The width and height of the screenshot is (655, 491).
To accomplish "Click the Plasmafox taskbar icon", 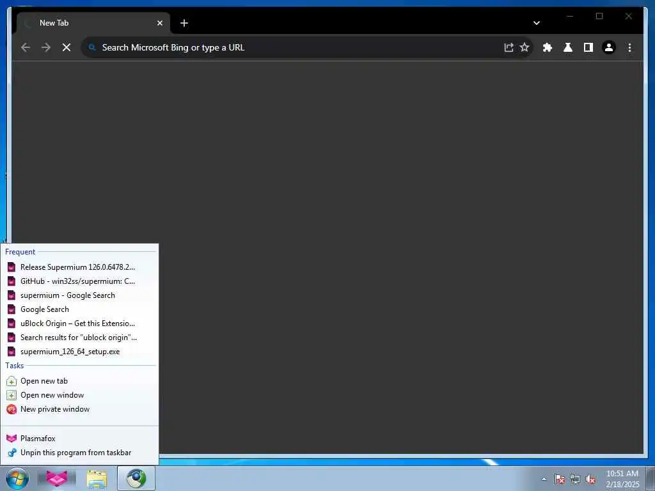I will coord(57,478).
